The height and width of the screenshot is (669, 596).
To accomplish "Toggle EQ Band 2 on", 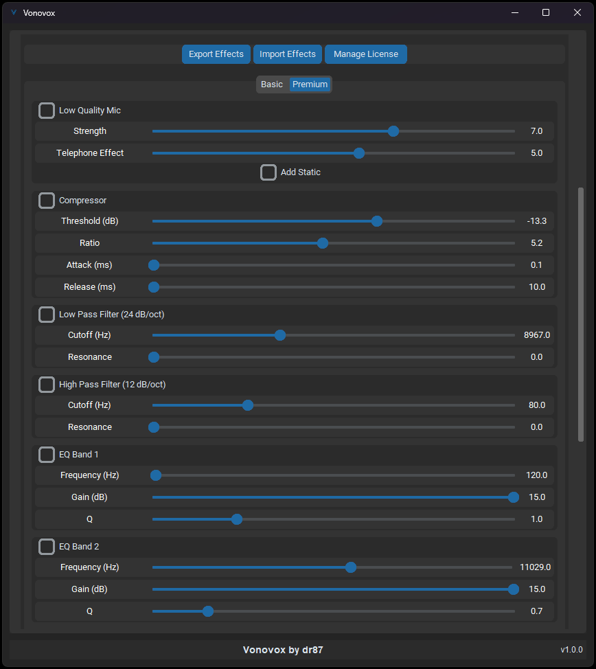I will 47,547.
